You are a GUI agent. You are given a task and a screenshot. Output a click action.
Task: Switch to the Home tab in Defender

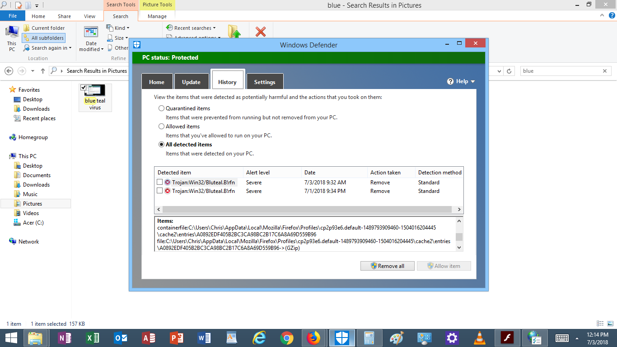(x=157, y=82)
